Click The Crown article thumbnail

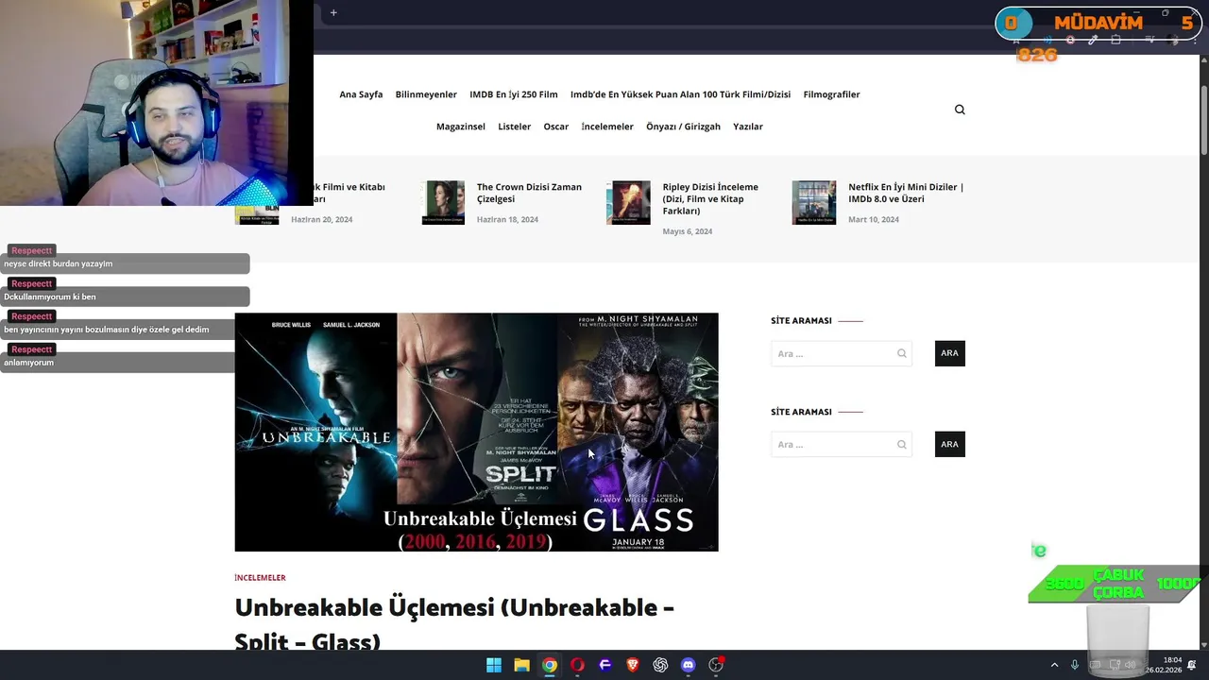point(443,202)
